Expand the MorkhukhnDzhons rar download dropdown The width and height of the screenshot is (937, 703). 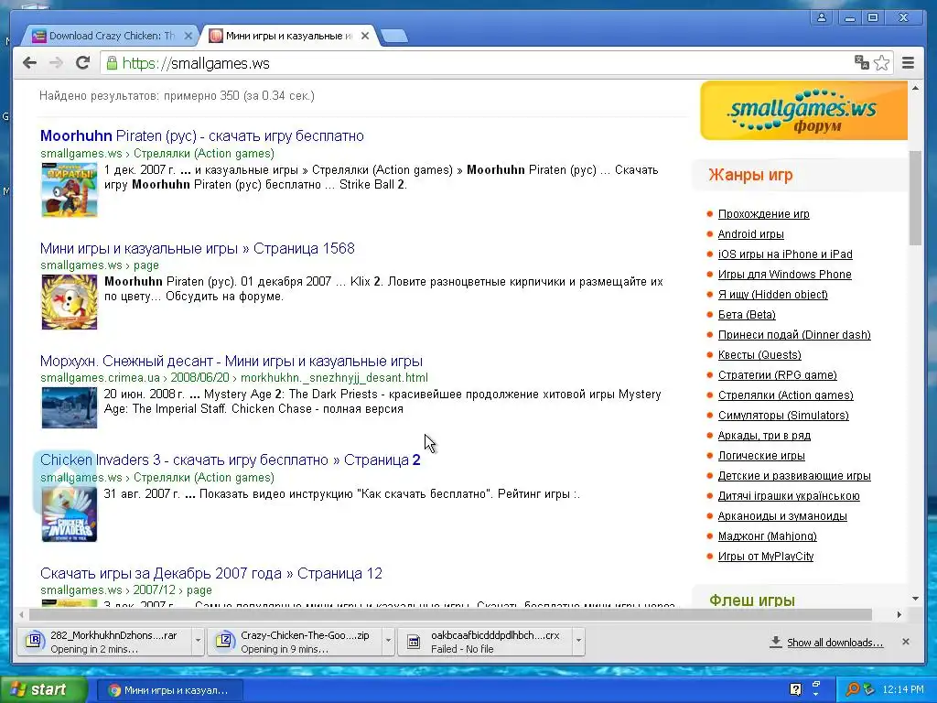(x=198, y=641)
